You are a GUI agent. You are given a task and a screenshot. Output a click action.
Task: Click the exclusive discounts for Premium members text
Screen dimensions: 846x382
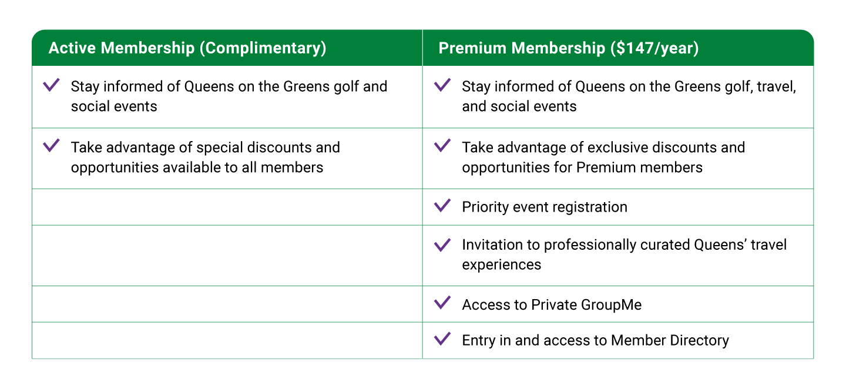603,157
